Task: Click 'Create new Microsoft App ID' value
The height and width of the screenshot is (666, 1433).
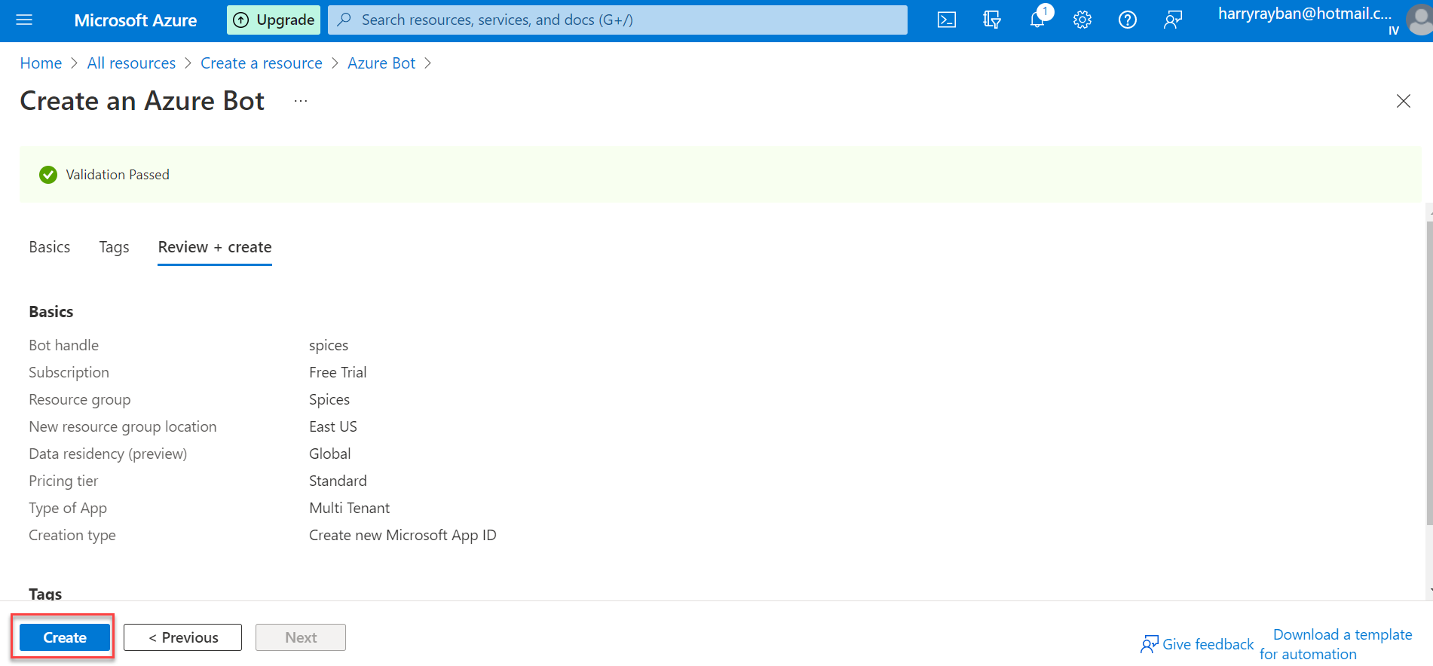Action: point(403,535)
